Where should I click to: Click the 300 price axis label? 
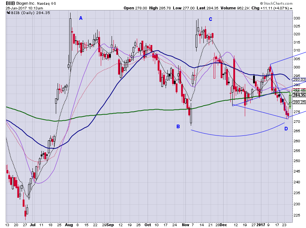tap(297, 67)
